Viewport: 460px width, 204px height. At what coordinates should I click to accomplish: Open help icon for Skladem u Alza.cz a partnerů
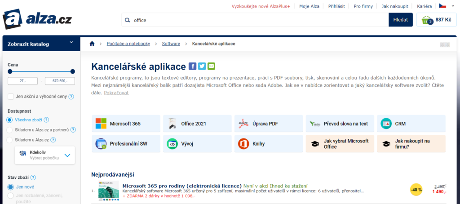tap(73, 130)
